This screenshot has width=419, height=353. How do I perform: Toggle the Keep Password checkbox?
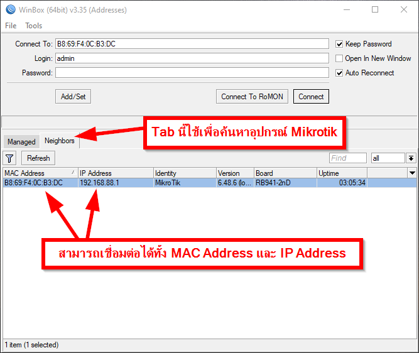pyautogui.click(x=339, y=44)
